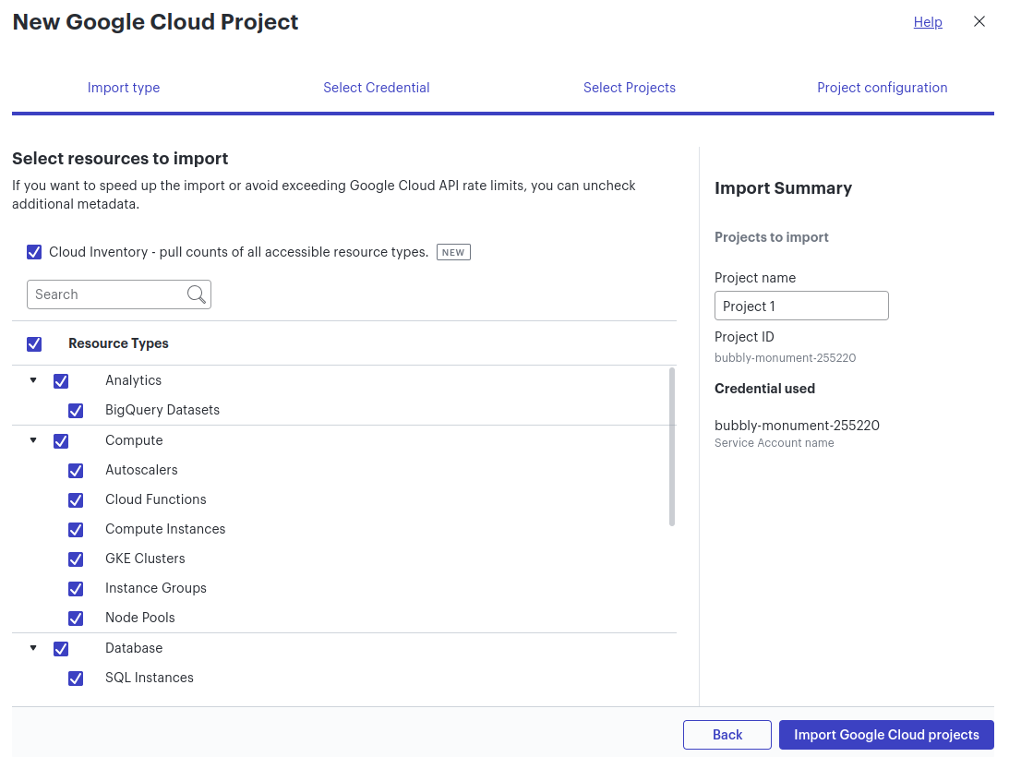
Task: Uncheck the Node Pools checkbox
Action: [76, 619]
